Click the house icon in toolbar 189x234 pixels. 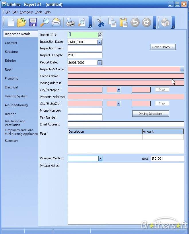[165, 22]
